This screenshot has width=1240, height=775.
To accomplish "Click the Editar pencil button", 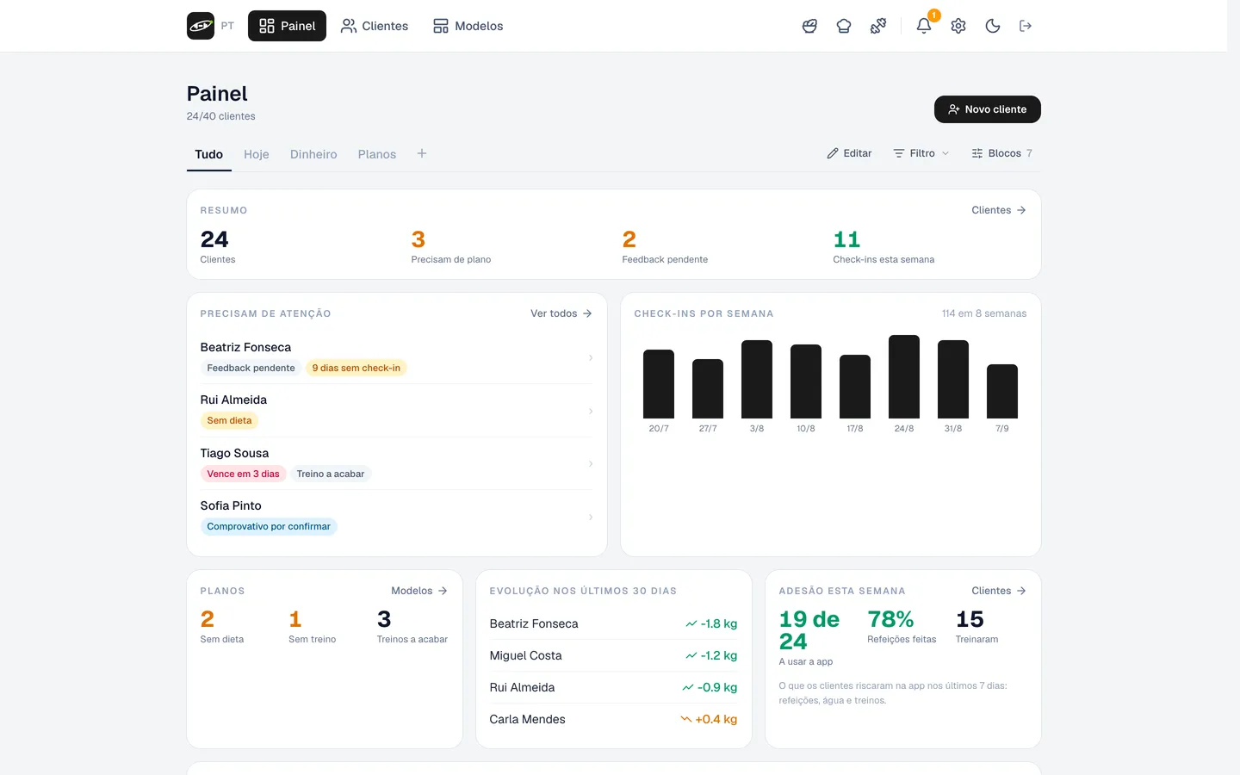I will 850,153.
